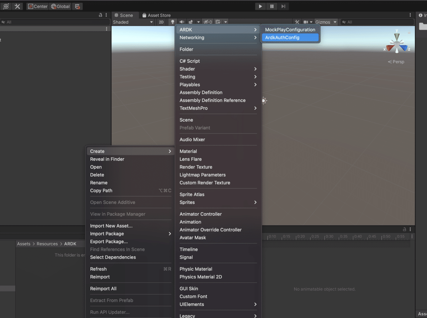
Task: Select Reveal in Finder
Action: (x=130, y=159)
